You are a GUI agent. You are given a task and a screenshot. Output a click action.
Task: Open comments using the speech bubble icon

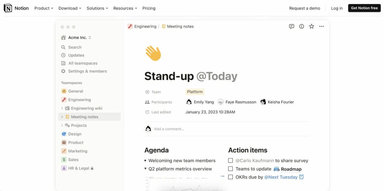(x=292, y=26)
